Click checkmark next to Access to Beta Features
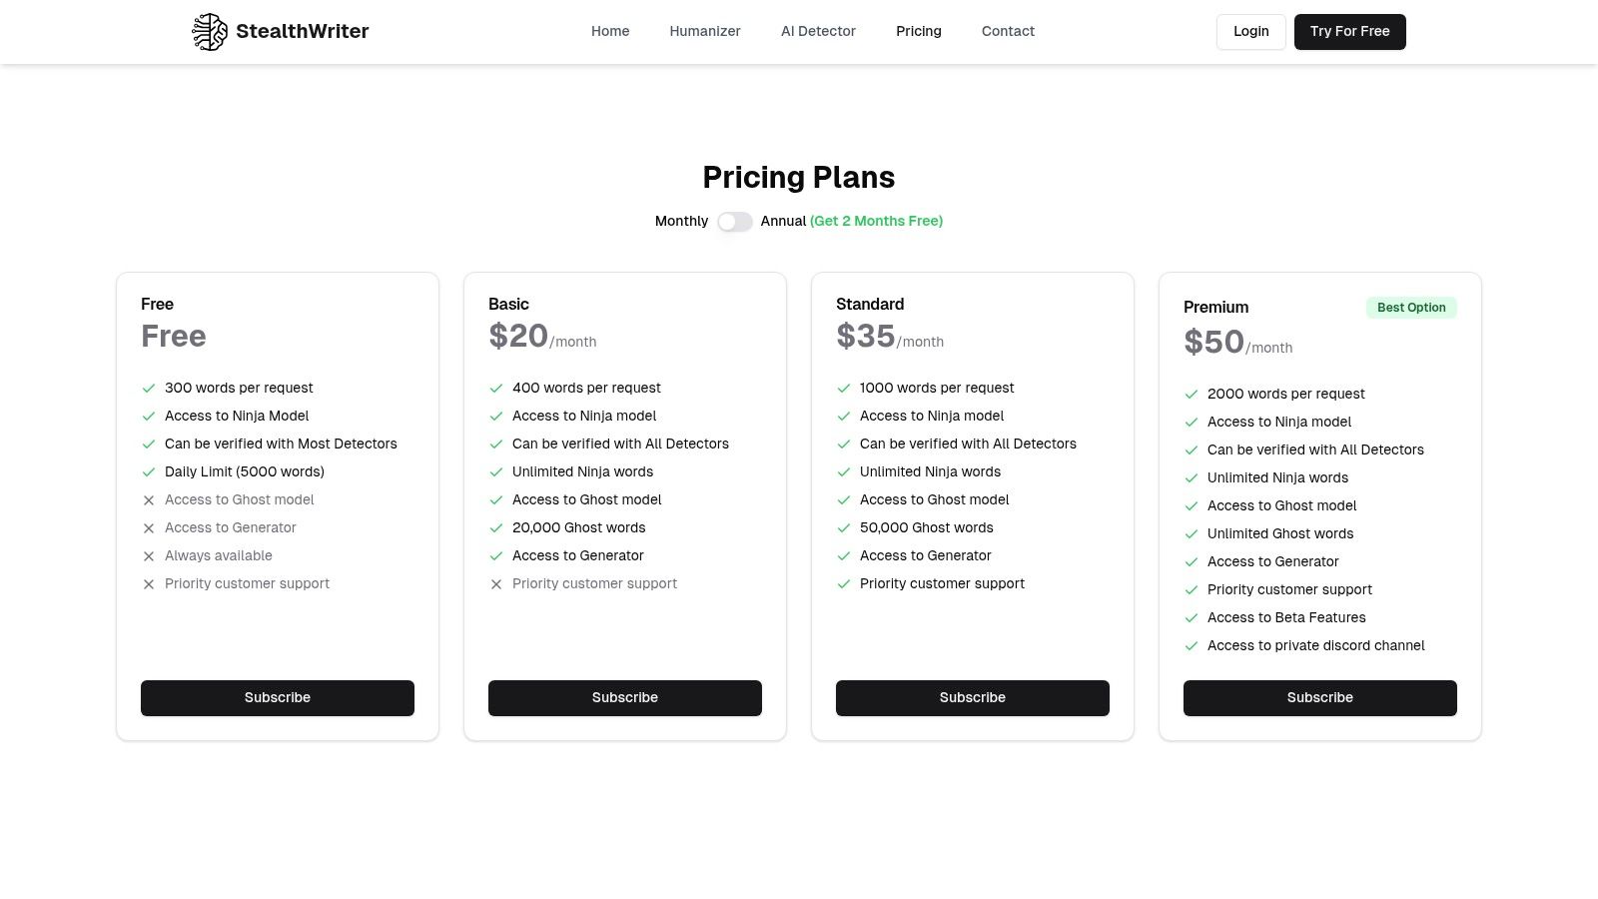 point(1192,618)
